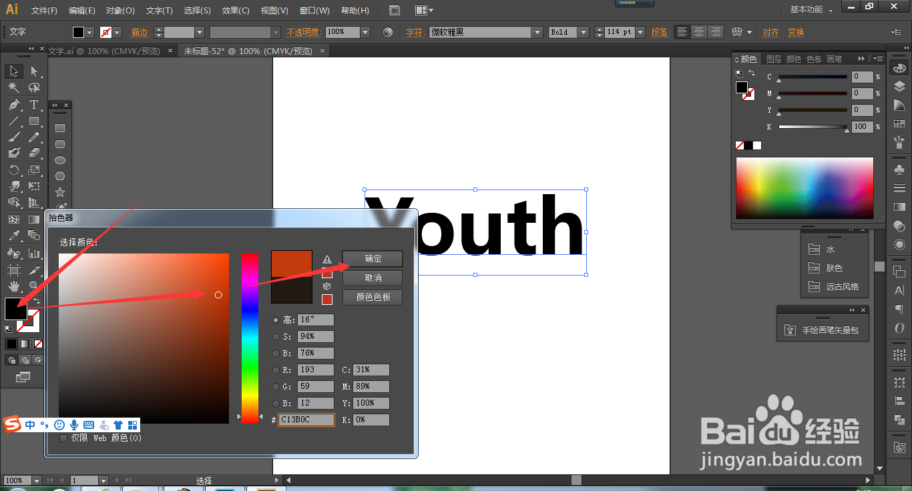Open the stroke weight dropdown
Screen dimensions: 912x491
point(199,32)
